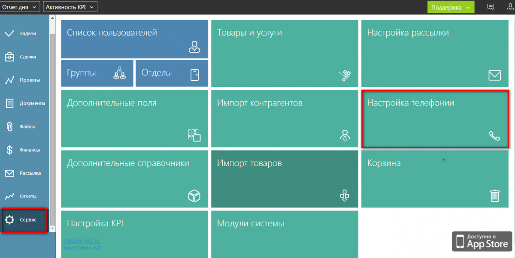Click the chat message icon in top bar

(491, 7)
